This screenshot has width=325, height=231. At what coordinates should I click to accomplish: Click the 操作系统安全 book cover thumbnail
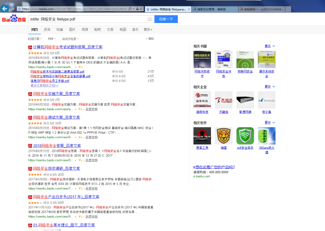click(267, 59)
